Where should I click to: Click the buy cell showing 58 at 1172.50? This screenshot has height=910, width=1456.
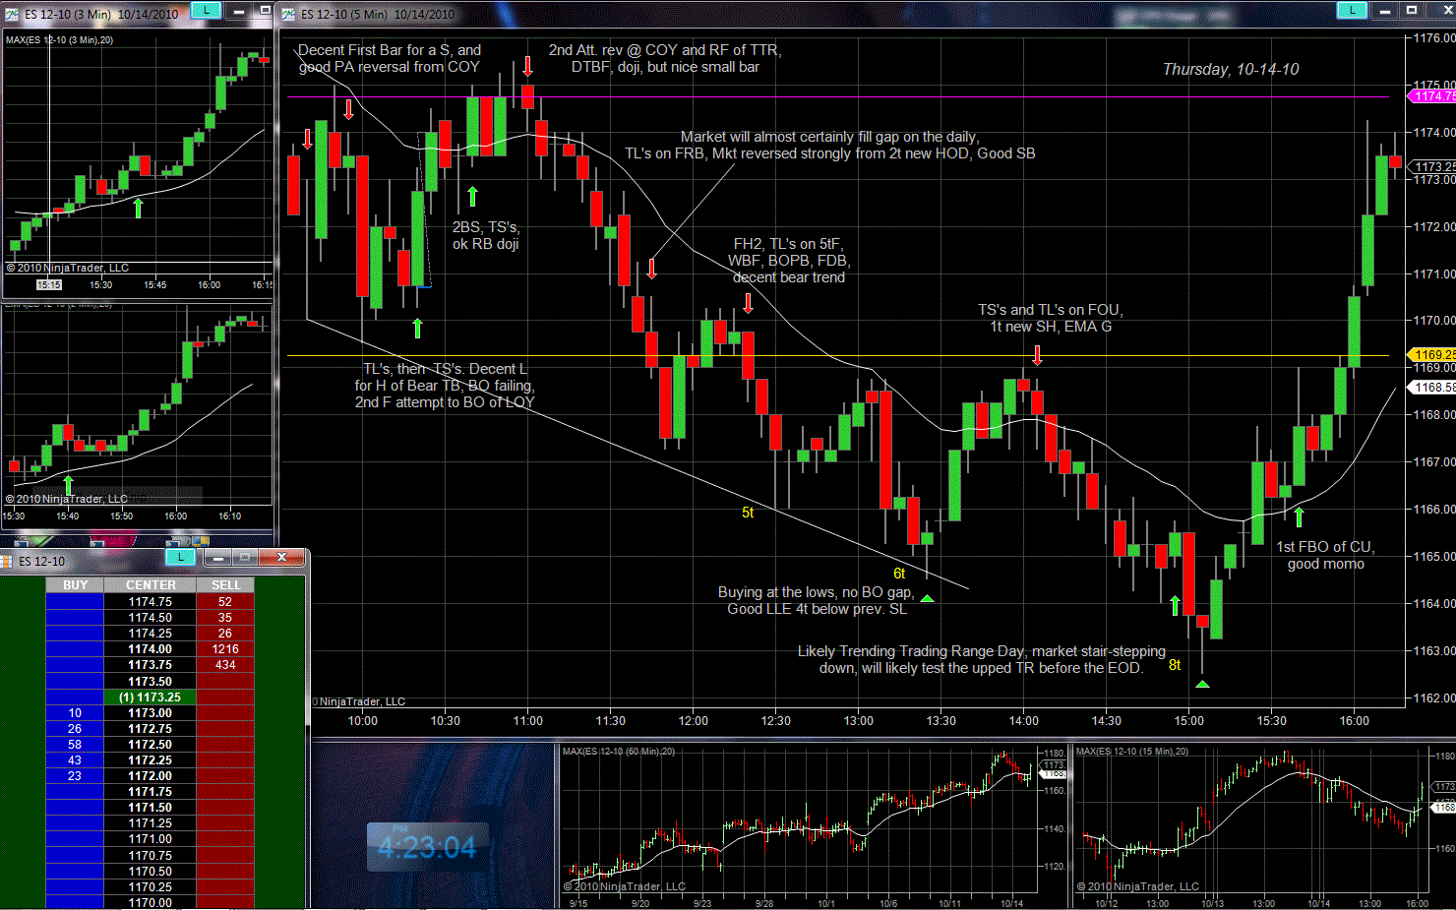point(75,745)
